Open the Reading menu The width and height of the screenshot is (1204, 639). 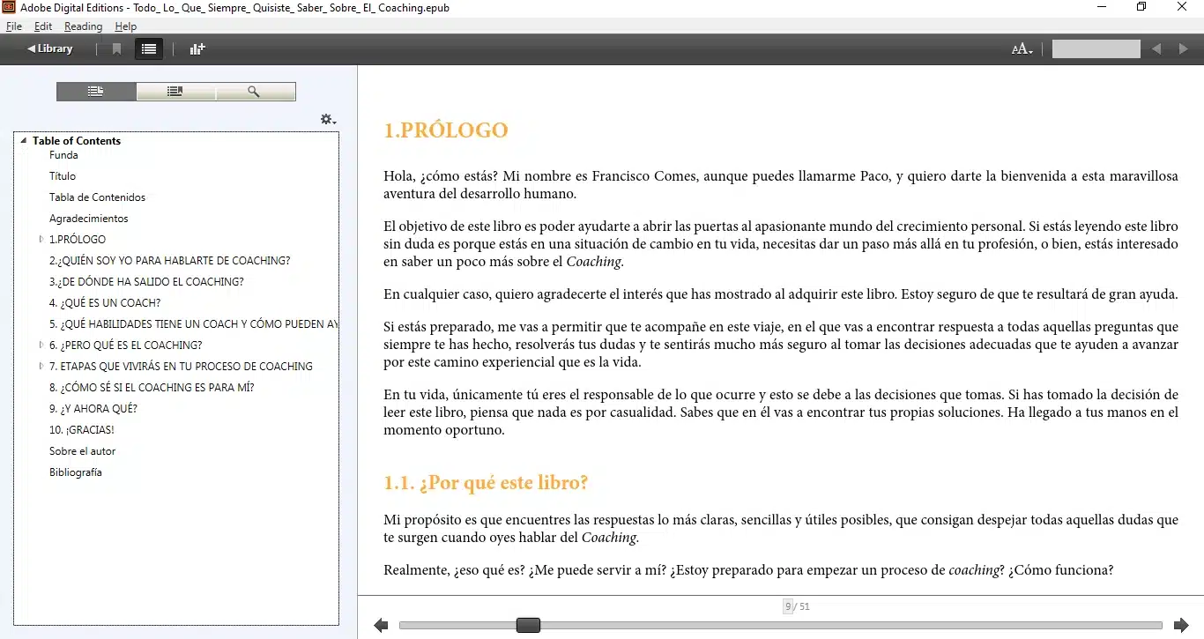[84, 26]
